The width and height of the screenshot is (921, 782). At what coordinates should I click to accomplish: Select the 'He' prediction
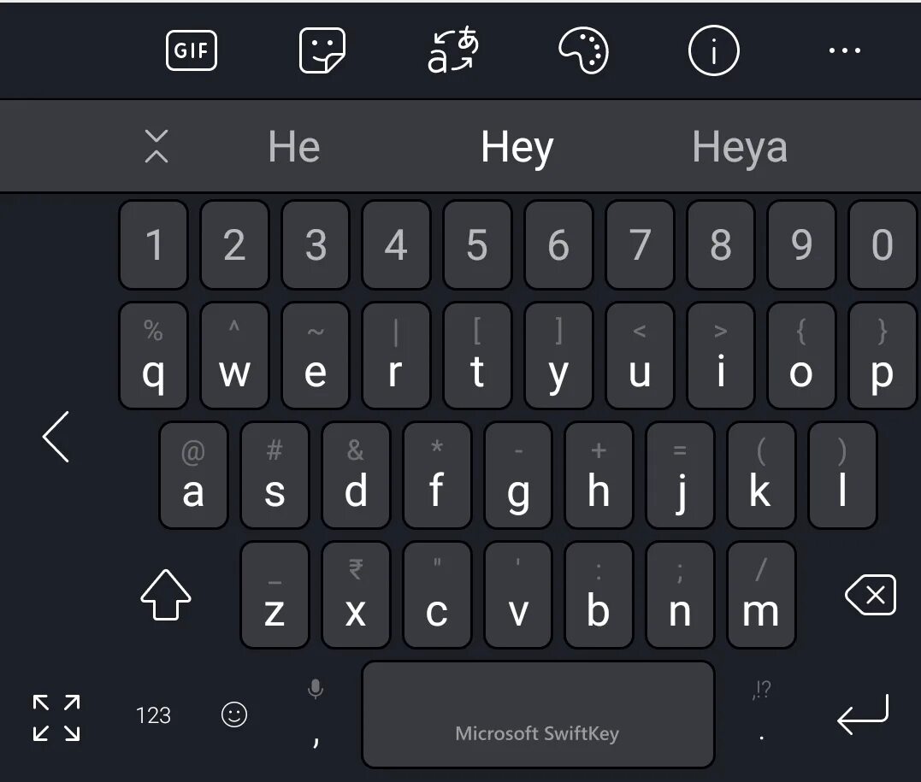pos(293,147)
